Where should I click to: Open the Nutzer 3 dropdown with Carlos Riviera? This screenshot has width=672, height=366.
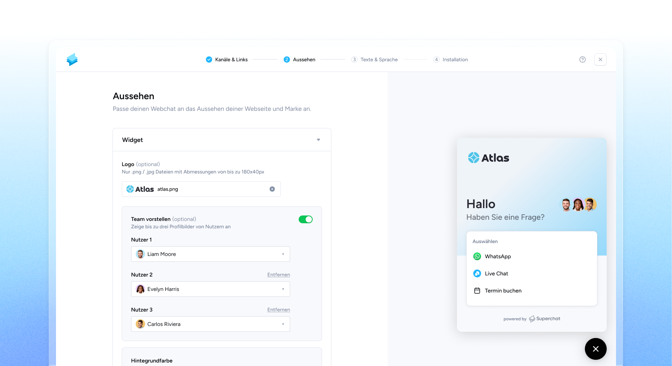point(210,324)
